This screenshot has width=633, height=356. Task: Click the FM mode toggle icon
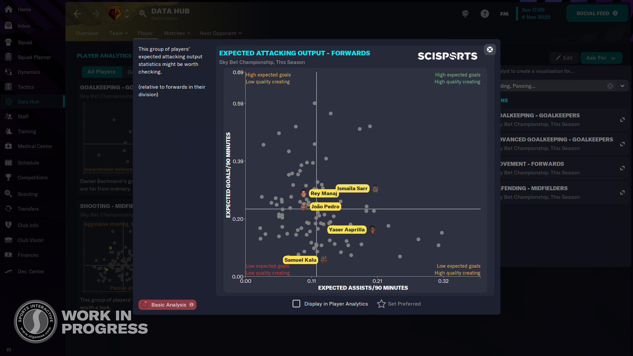point(504,14)
